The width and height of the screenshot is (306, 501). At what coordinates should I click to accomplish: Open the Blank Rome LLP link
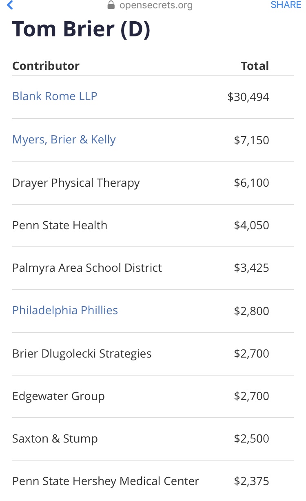(55, 96)
